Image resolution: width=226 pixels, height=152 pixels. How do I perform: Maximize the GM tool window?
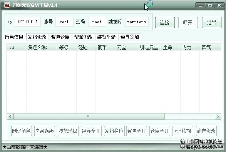[210, 5]
